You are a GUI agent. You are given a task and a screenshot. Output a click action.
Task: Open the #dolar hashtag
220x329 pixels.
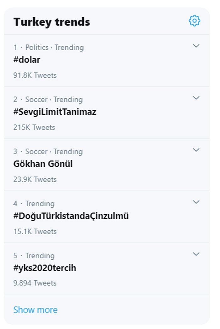27,60
